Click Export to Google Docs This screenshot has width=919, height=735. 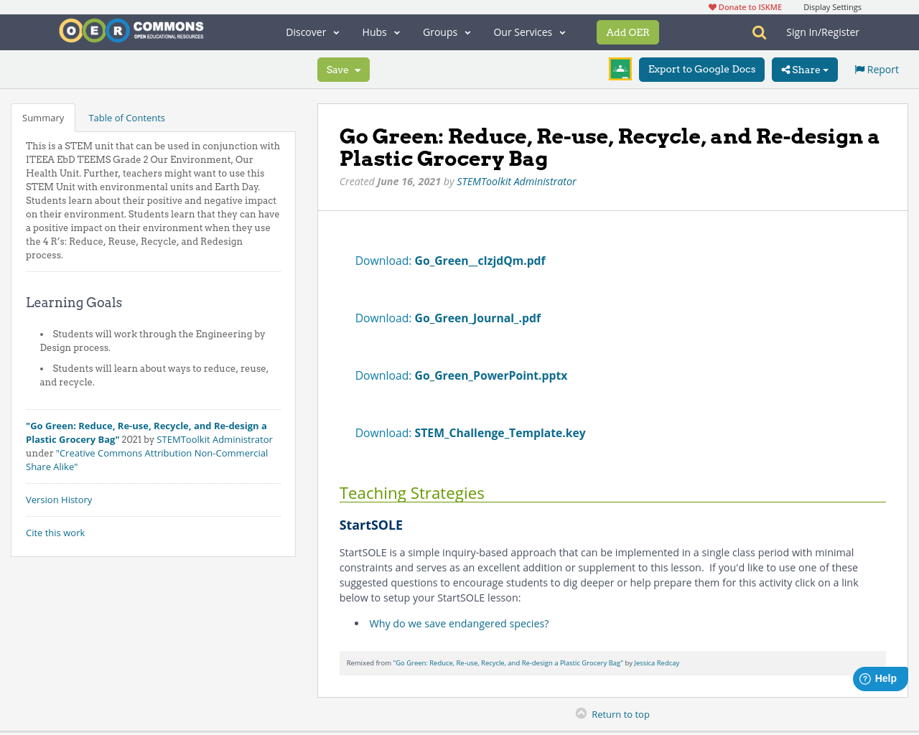coord(701,69)
